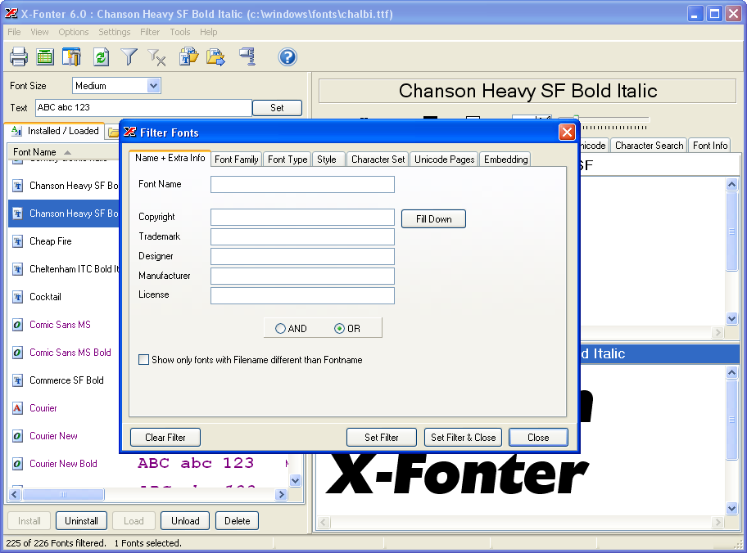Switch to the Font Type tab
Screen dimensions: 747x553
tap(287, 159)
